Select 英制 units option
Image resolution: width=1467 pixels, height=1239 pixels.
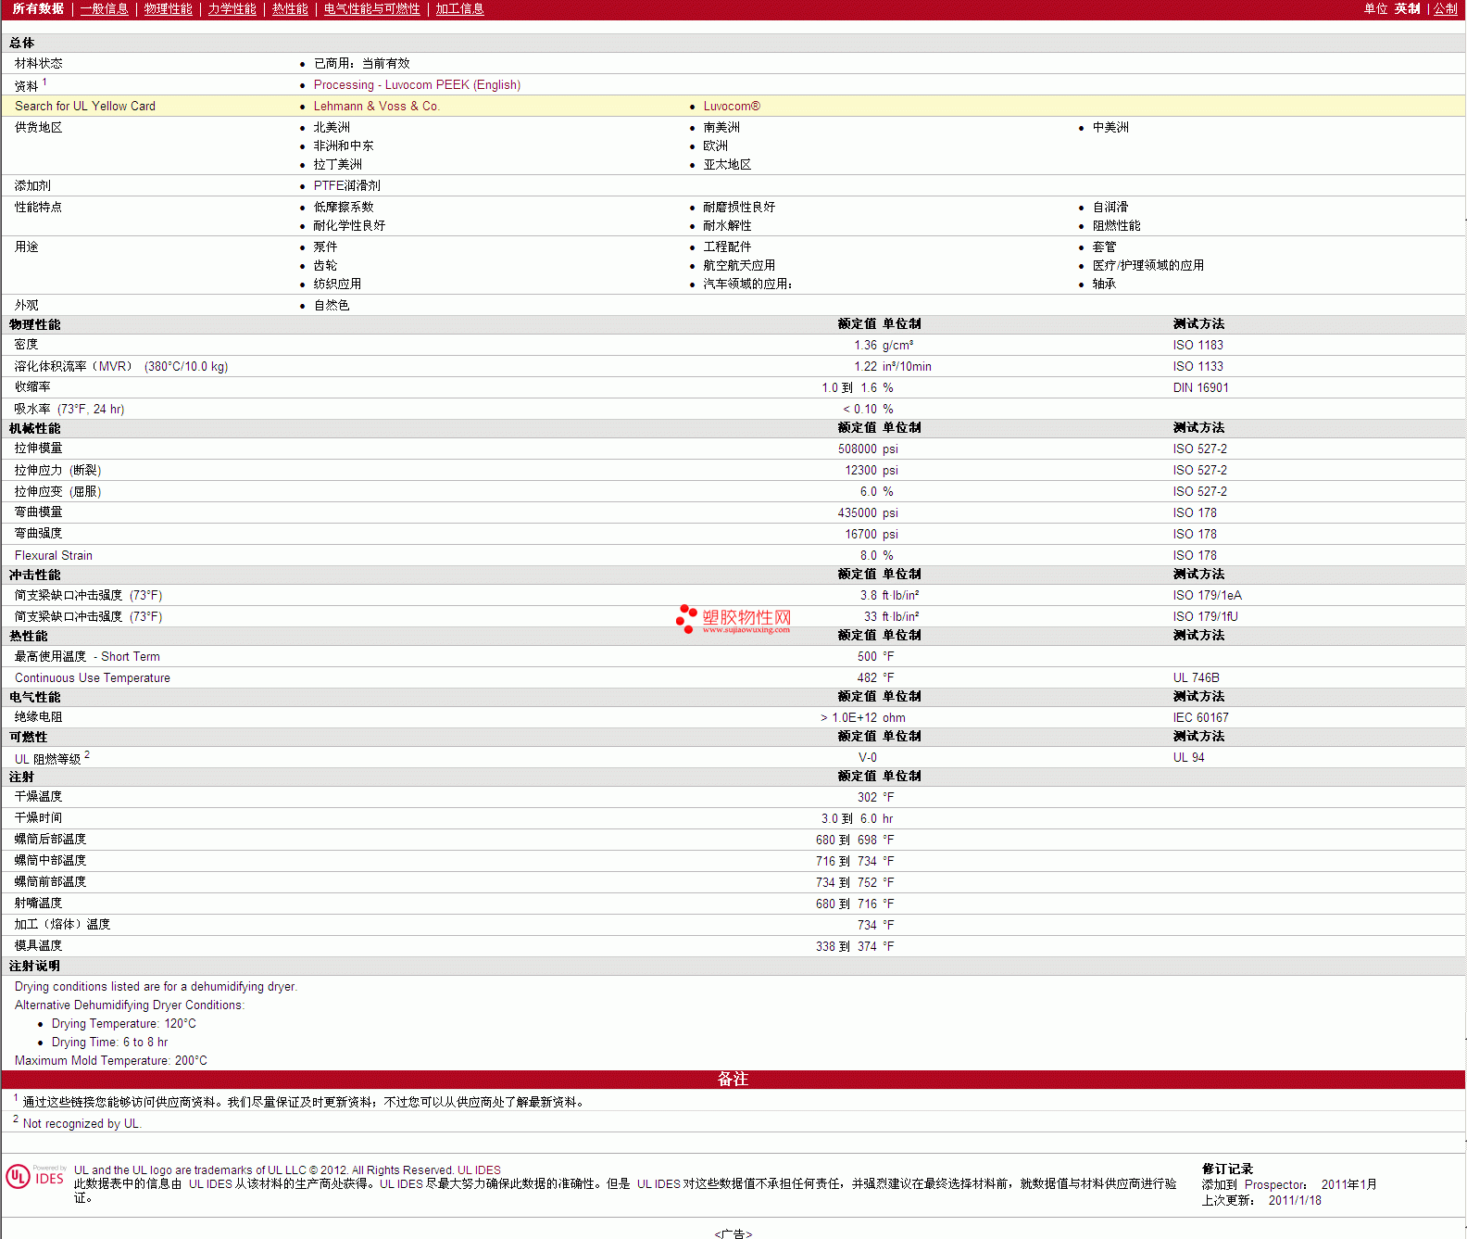pyautogui.click(x=1407, y=9)
